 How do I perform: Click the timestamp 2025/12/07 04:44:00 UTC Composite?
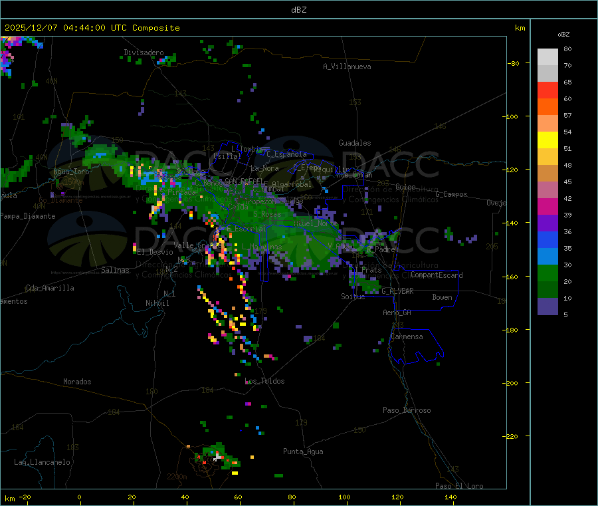pyautogui.click(x=92, y=28)
